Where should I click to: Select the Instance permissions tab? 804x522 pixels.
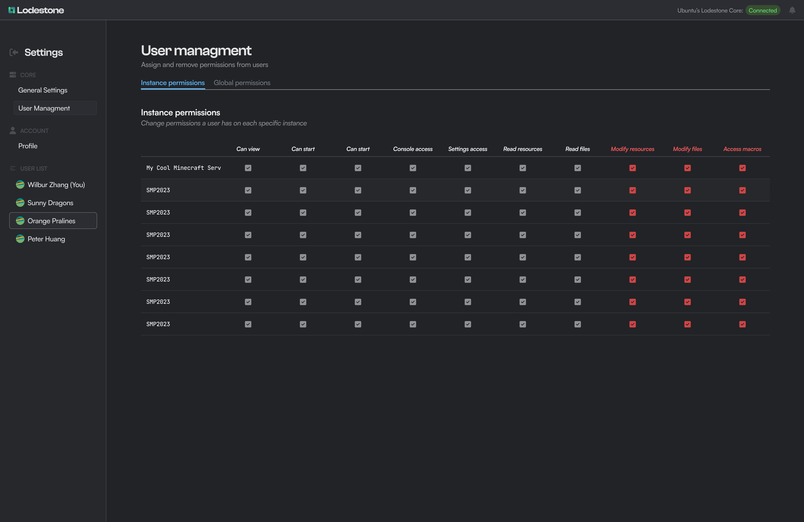[x=173, y=83]
